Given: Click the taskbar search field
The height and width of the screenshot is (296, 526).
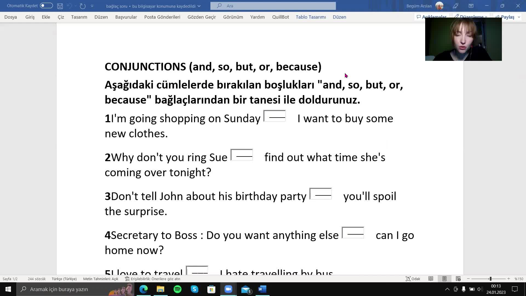Looking at the screenshot, I should click(75, 289).
